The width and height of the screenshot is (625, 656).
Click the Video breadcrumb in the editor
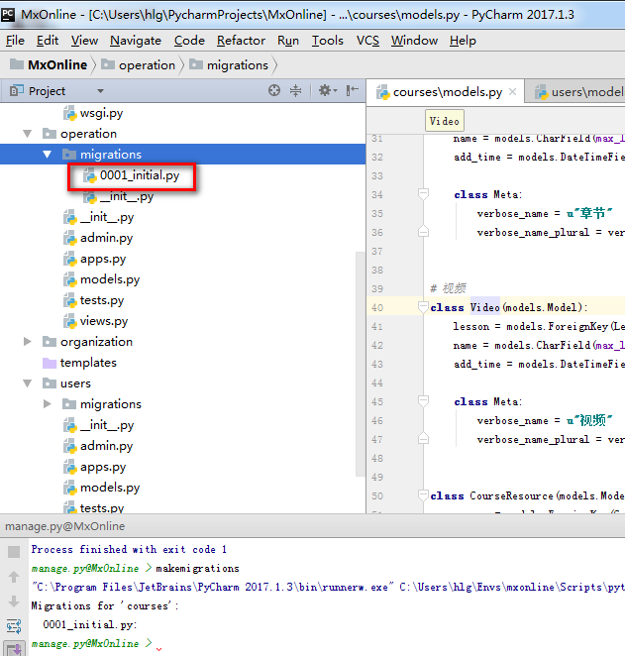click(445, 121)
